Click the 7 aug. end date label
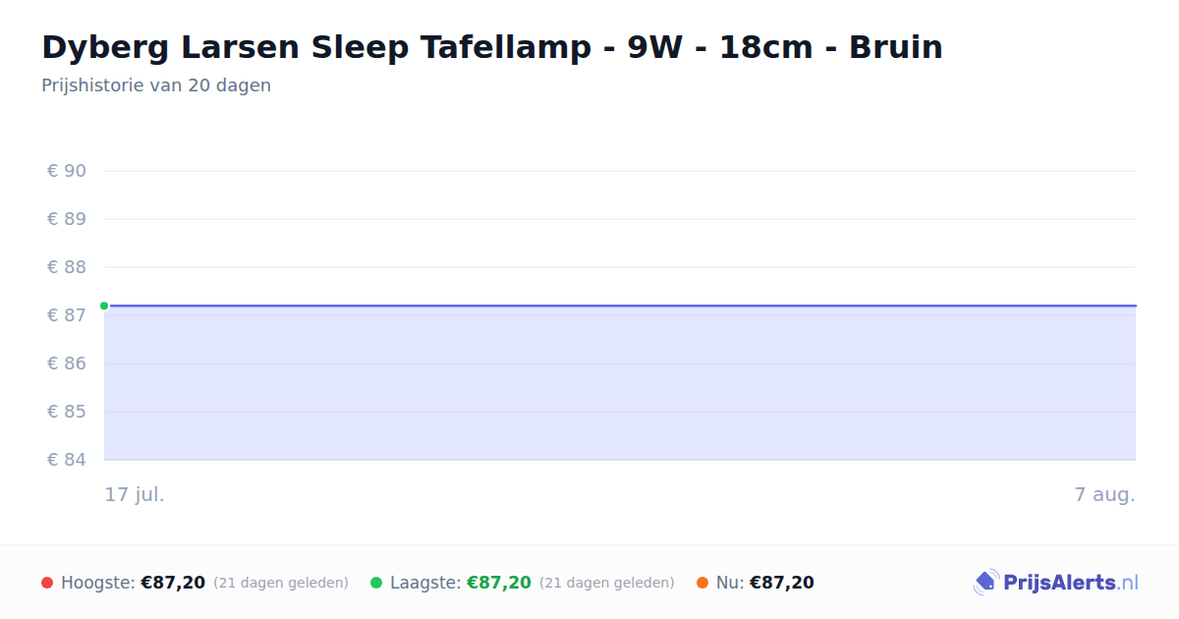Screen dimensions: 1179x619 coord(1104,494)
